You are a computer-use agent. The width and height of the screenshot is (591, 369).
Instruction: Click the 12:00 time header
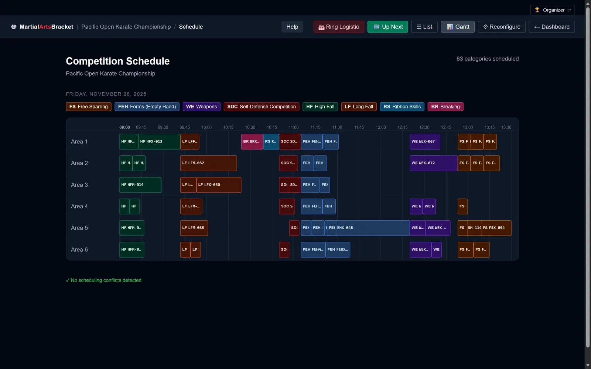(380, 127)
